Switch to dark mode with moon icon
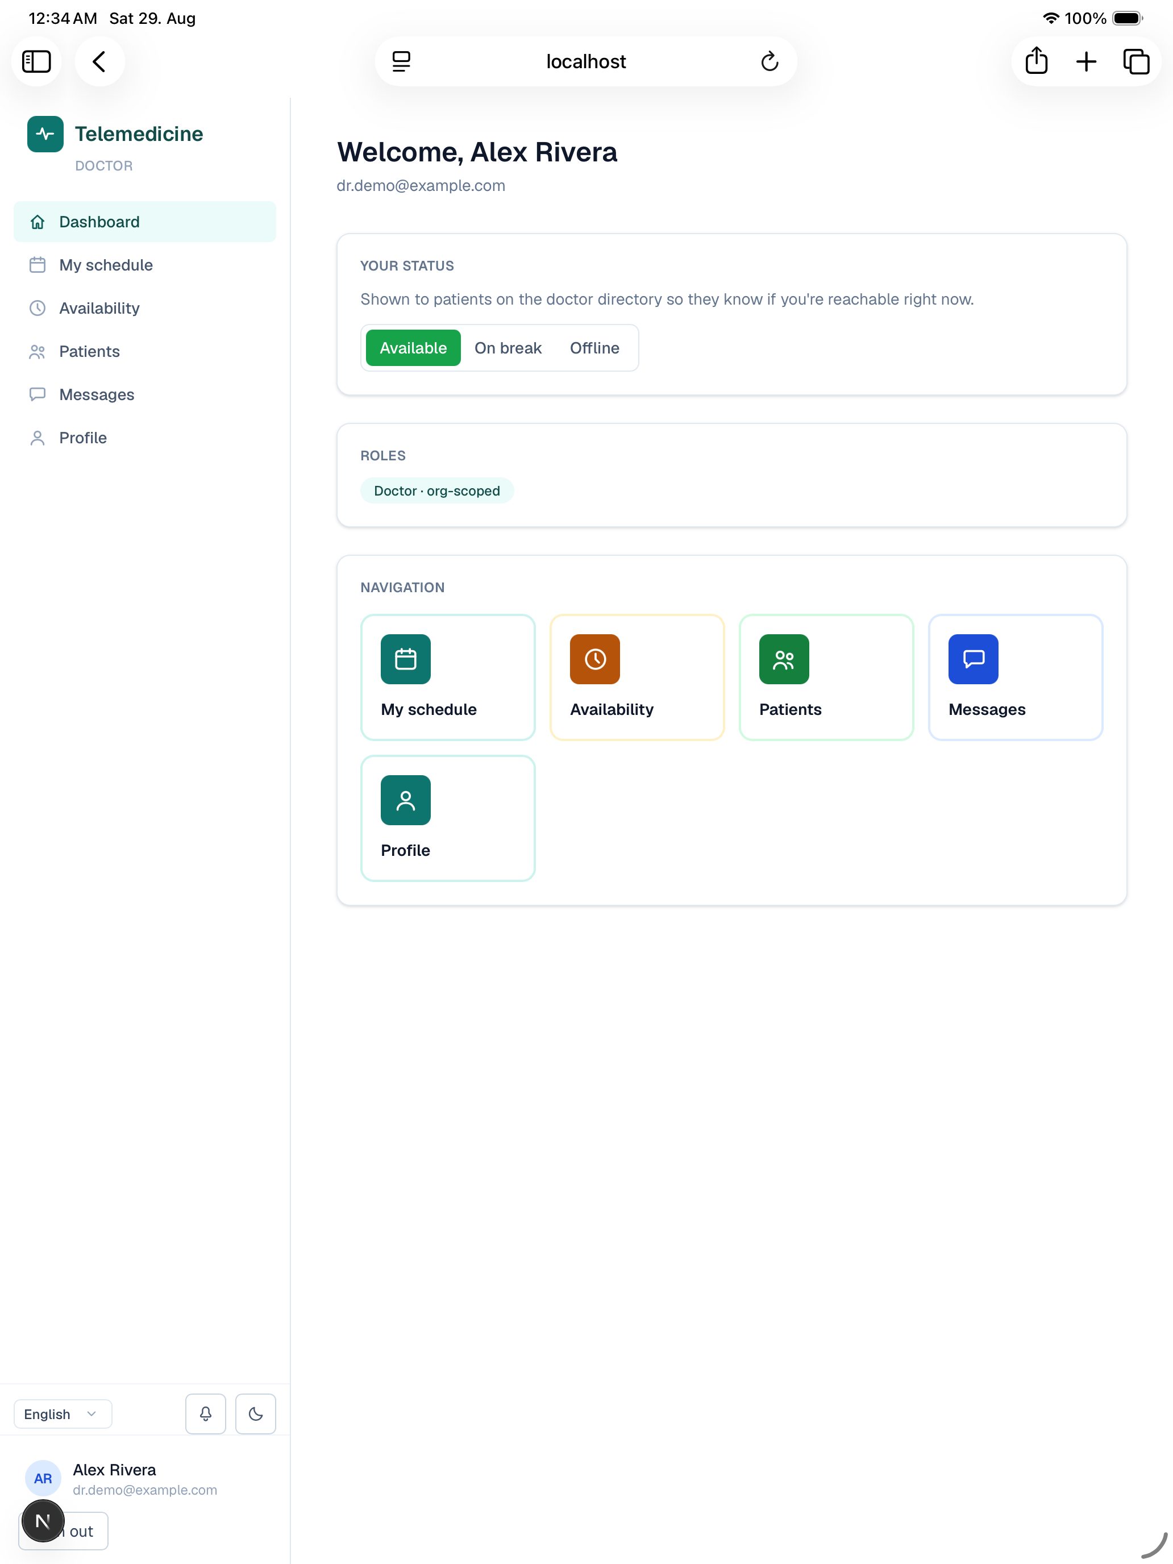Viewport: 1173px width, 1564px height. (256, 1413)
